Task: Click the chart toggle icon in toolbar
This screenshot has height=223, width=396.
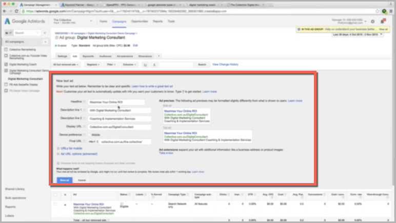Action: point(146,65)
